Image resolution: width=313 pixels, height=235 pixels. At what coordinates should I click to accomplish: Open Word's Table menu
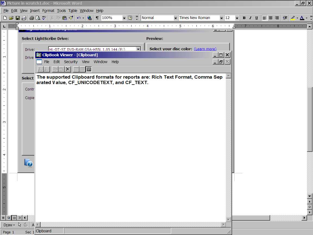tap(73, 11)
